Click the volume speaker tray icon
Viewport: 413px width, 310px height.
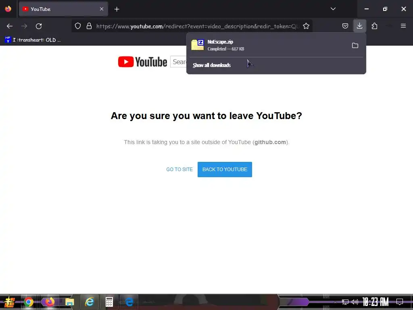pyautogui.click(x=355, y=302)
